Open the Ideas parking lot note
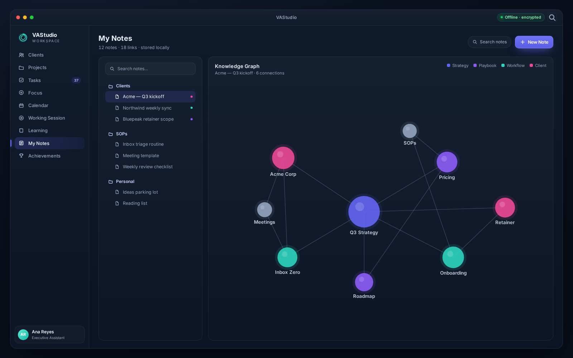 [x=150, y=192]
